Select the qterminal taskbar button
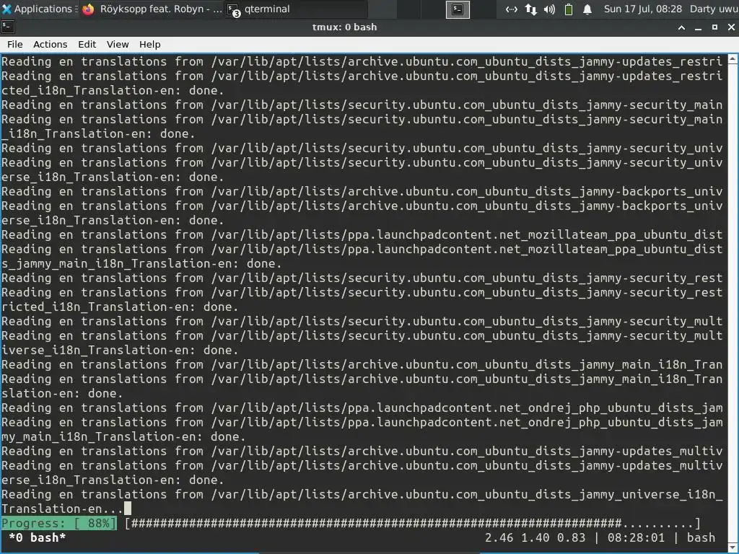This screenshot has height=554, width=739. coord(296,9)
